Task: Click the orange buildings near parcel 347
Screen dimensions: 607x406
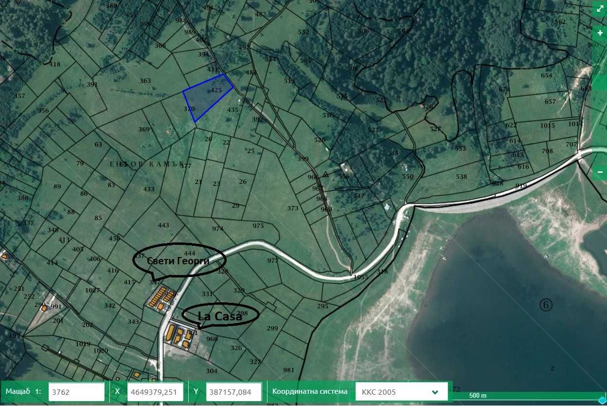Action: (x=162, y=298)
